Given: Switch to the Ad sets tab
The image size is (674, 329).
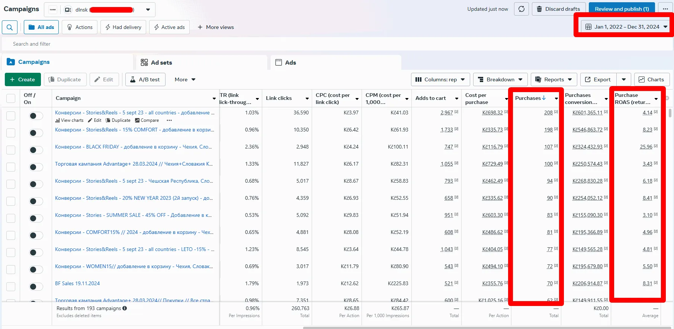Looking at the screenshot, I should coord(156,62).
